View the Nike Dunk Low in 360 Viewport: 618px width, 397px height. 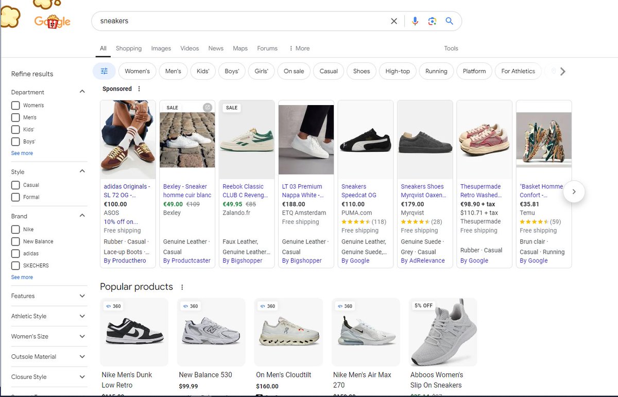pyautogui.click(x=113, y=306)
